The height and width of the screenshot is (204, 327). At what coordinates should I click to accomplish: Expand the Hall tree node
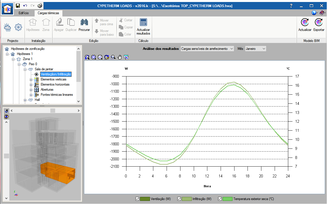tap(25, 100)
